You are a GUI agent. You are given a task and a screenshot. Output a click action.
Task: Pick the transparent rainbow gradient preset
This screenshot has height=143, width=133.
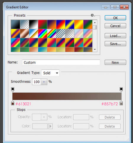coord(52,34)
